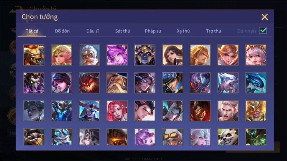
Task: Close the 'Chọn tướng' dialog
Action: tap(264, 17)
